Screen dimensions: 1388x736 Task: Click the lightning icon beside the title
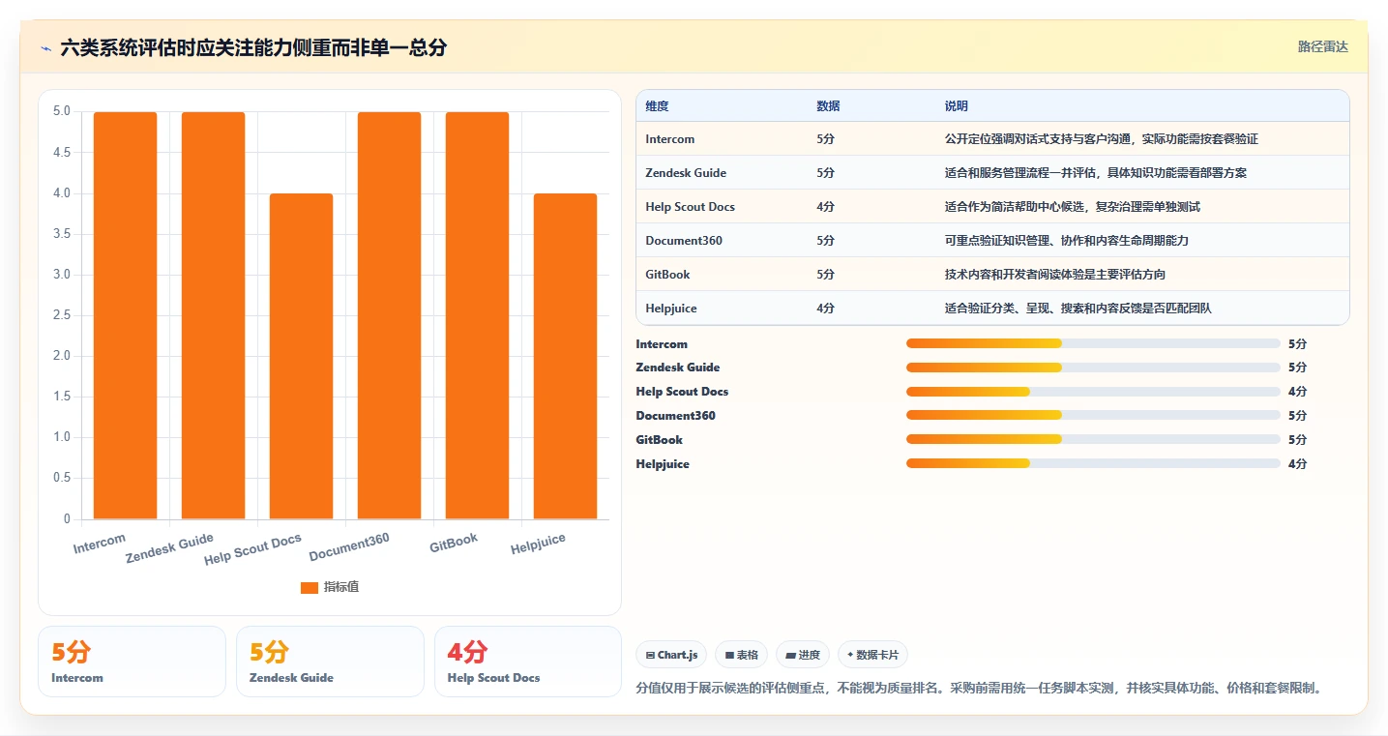(45, 47)
